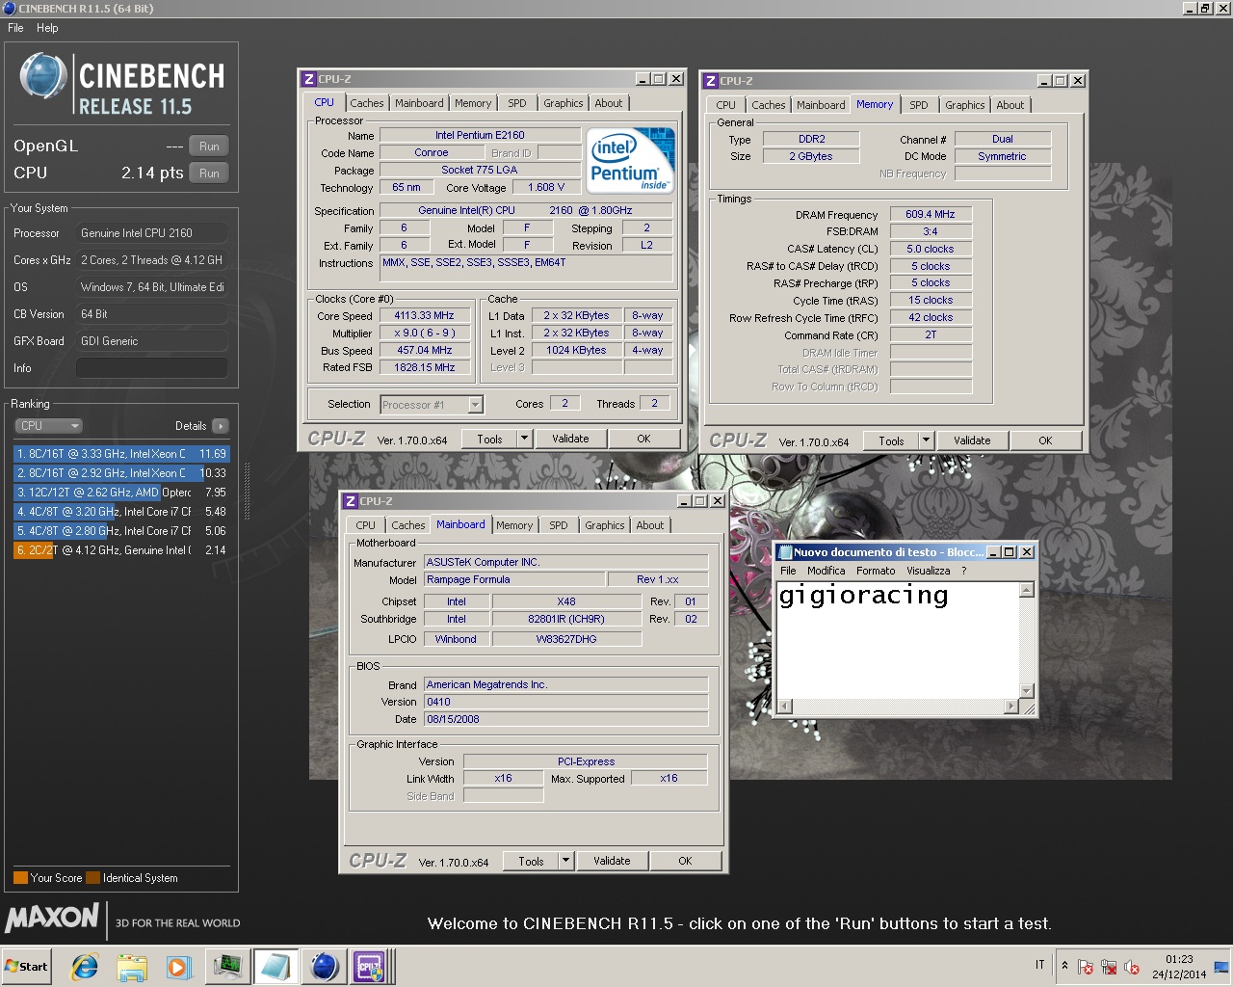Screen dimensions: 1233x987
Task: Click Validate in CPU-Z CPU window
Action: tap(570, 439)
